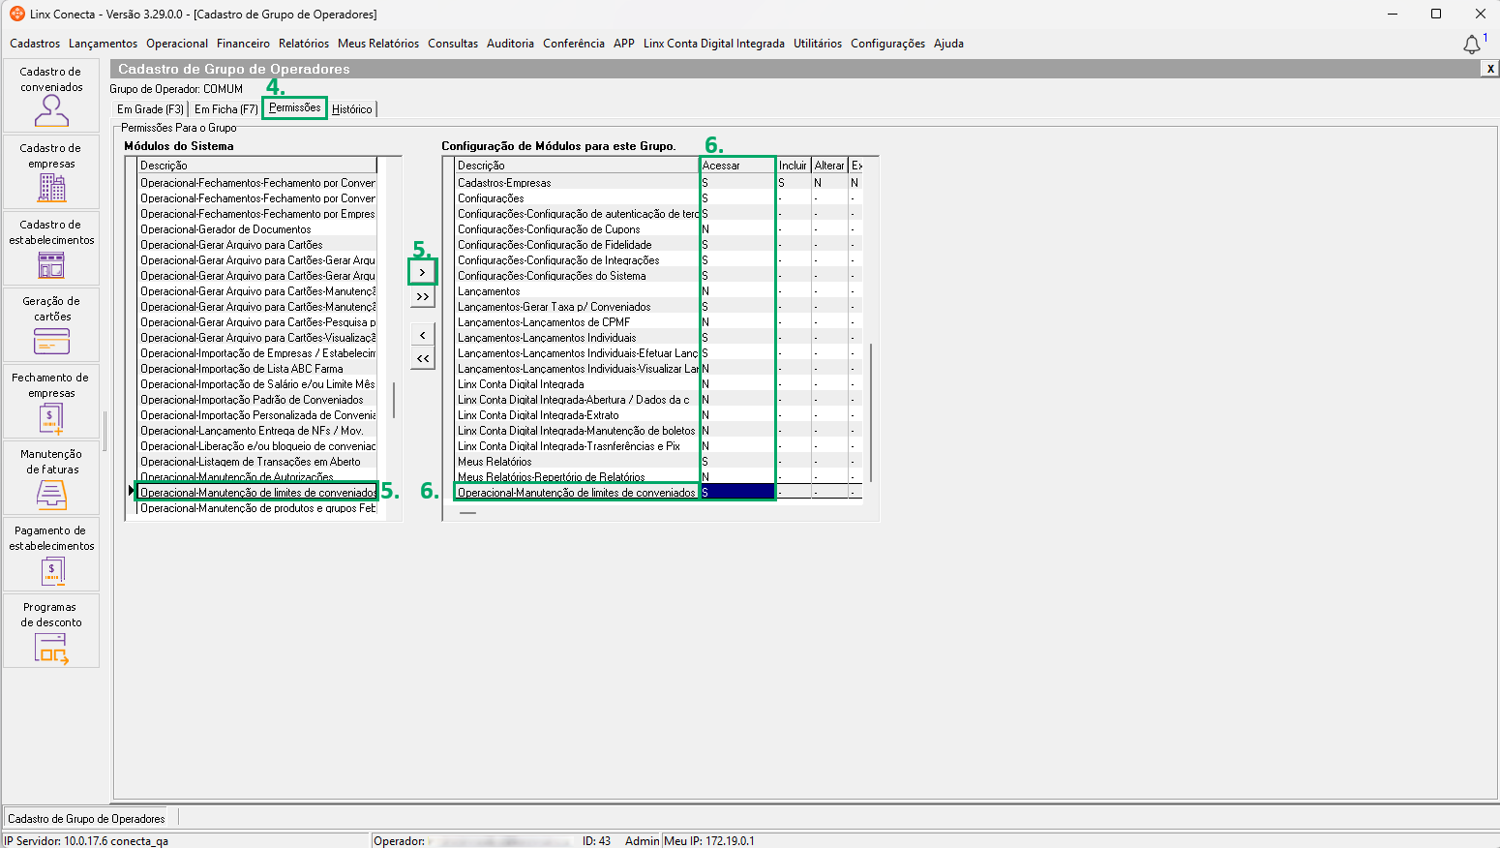Select Meus Relatórios-Repertório de Relatórios row
This screenshot has width=1500, height=848.
tap(578, 477)
